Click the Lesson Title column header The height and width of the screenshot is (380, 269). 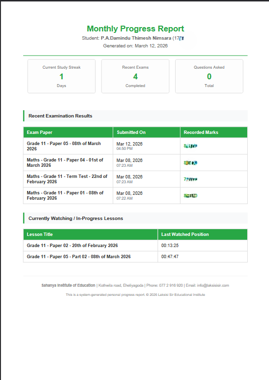pos(90,234)
